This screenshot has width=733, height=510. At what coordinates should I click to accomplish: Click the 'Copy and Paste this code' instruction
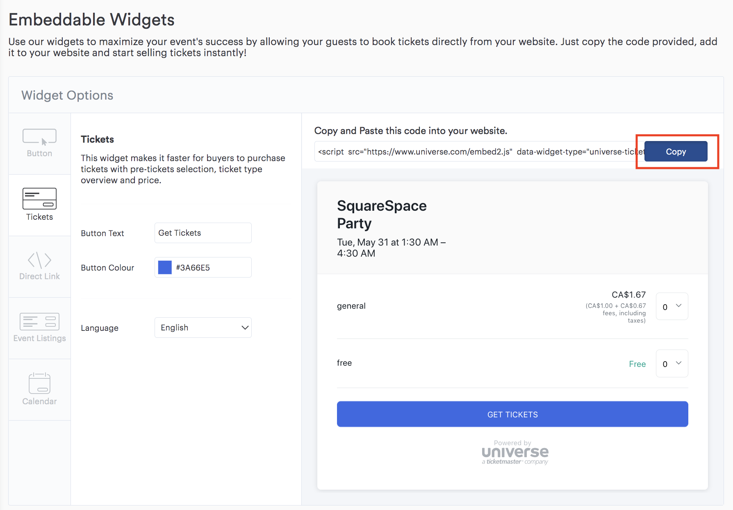[x=411, y=131]
